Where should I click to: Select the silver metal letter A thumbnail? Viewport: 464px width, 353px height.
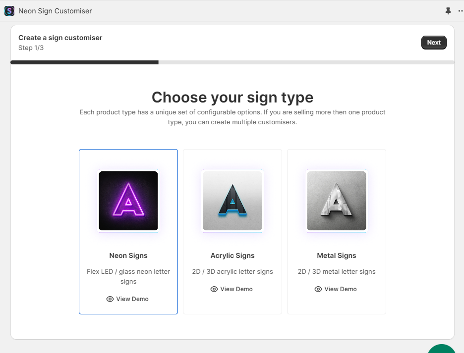[337, 201]
